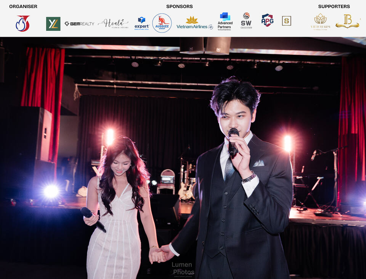
Task: Open the event photo of the two singers
Action: 183,158
